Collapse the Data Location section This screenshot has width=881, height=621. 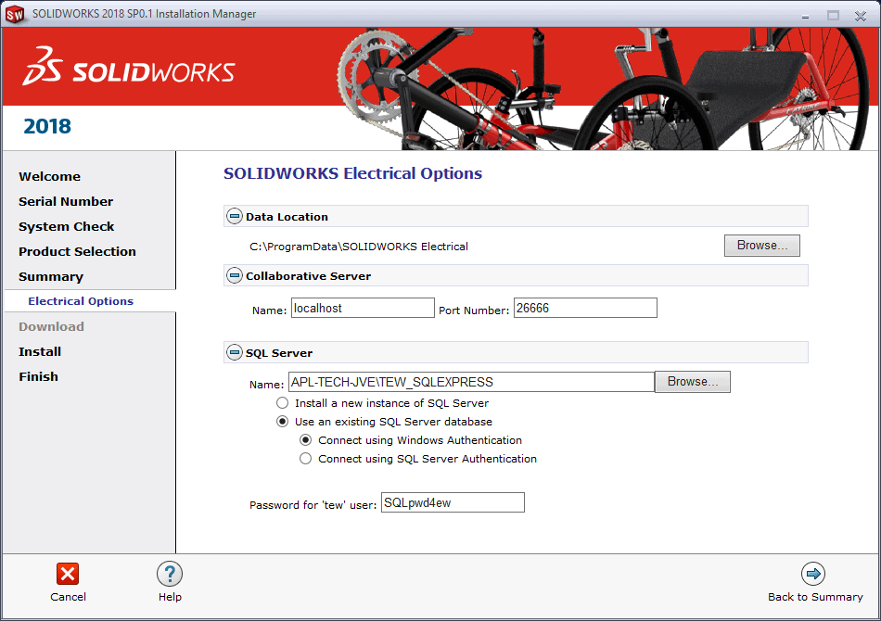click(x=235, y=217)
